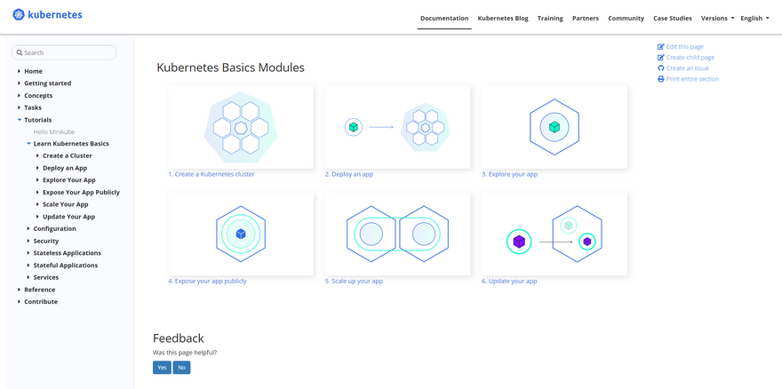Viewport: 782px width, 389px height.
Task: Follow the 4. Expose your app publicly link
Action: (x=207, y=282)
